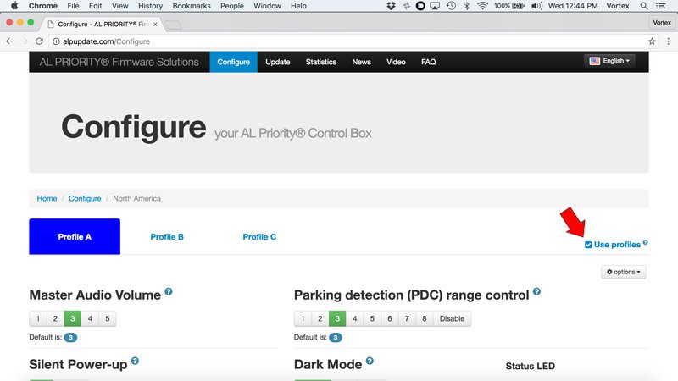Click the battery status in menu bar
This screenshot has width=678, height=381.
(509, 6)
